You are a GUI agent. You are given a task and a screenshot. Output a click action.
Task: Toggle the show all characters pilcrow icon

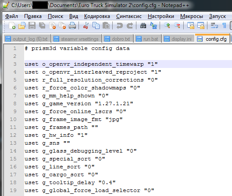pos(224,25)
